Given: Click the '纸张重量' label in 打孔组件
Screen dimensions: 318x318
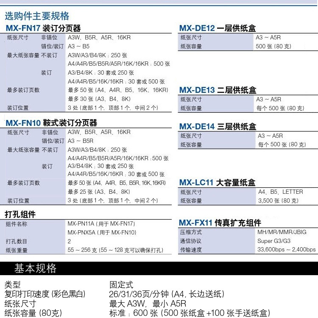Looking at the screenshot, I should point(17,250).
